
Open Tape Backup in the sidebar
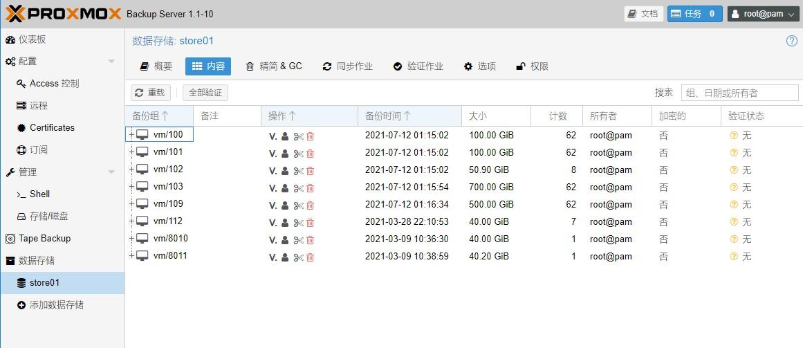[44, 239]
